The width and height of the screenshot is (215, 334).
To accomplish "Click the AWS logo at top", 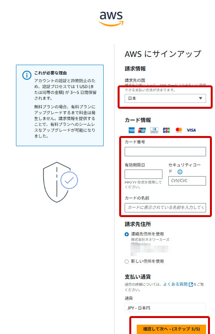I will click(x=111, y=19).
